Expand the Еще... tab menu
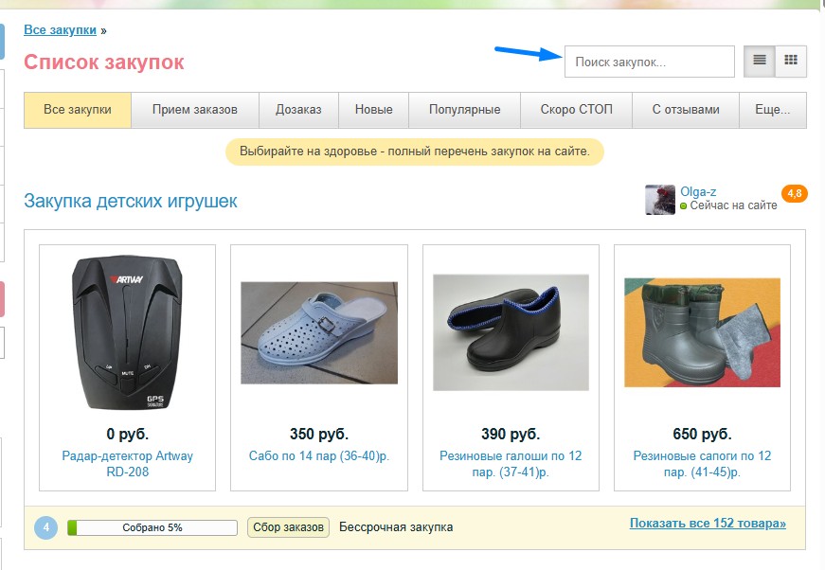This screenshot has height=570, width=825. [773, 110]
